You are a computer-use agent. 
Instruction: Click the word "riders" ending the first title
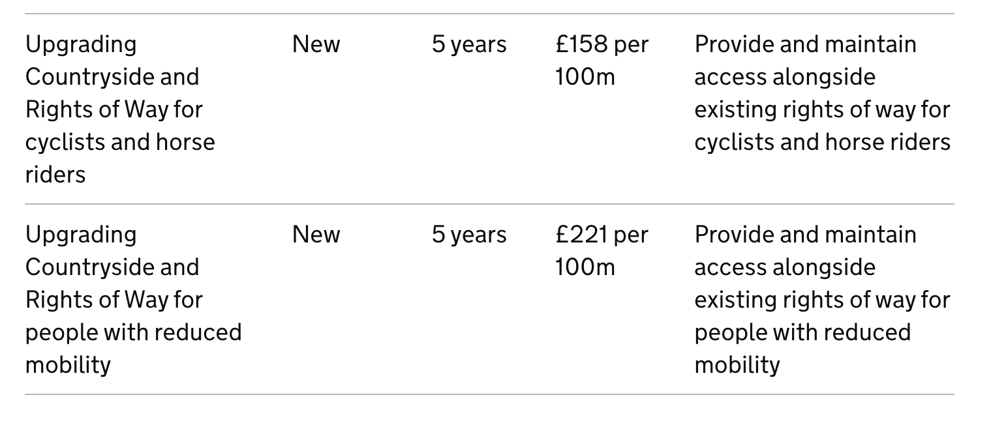click(x=55, y=175)
